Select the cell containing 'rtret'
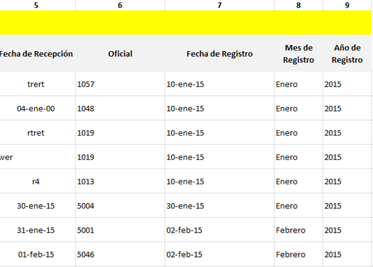Screen dimensions: 373x267 [x=36, y=133]
